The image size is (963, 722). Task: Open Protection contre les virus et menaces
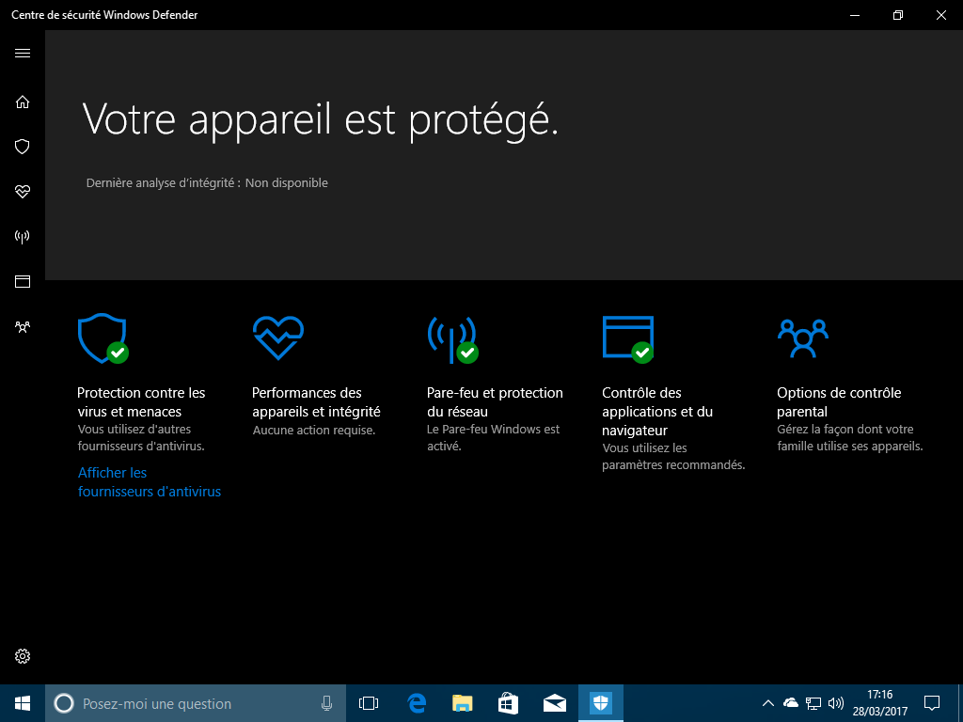point(141,402)
